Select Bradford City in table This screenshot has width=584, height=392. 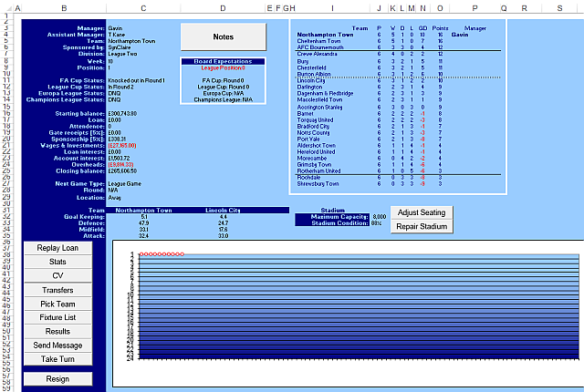tap(313, 127)
